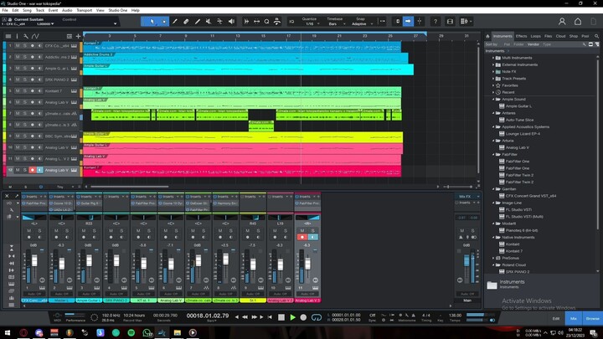Solo the Ample Guitar track 3
603x339 pixels.
coord(25,69)
